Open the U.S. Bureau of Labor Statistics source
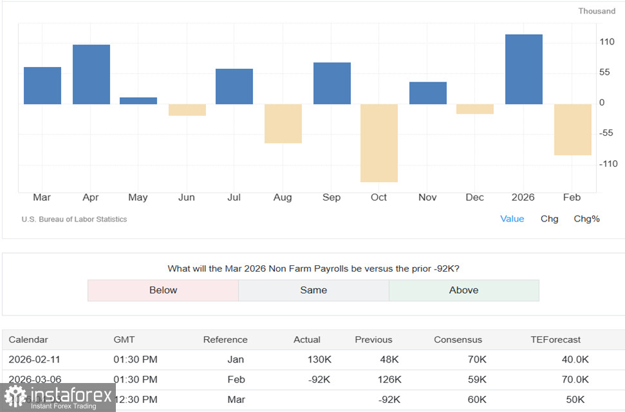 [x=74, y=220]
